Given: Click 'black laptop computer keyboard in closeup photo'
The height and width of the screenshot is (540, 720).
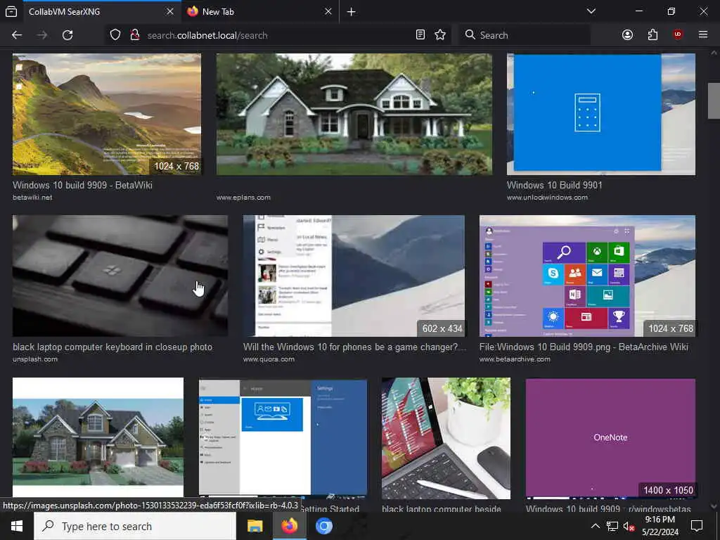Looking at the screenshot, I should click(x=112, y=347).
